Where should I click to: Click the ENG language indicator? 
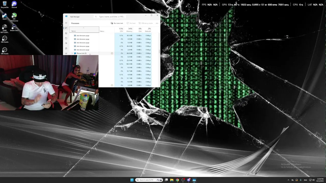[305, 180]
